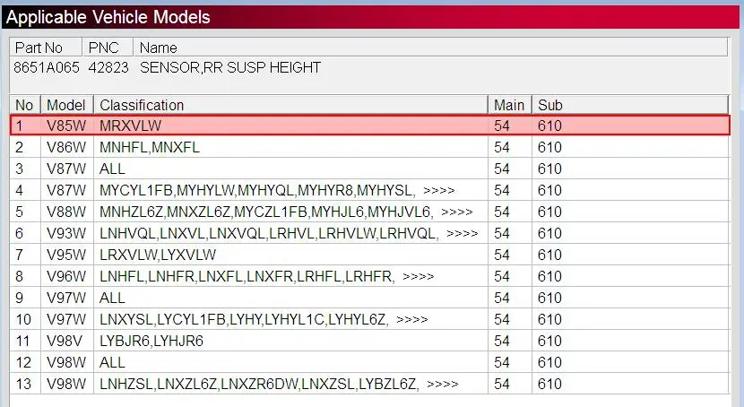Click part number 8651A065
Viewport: 744px width, 407px height.
click(47, 67)
